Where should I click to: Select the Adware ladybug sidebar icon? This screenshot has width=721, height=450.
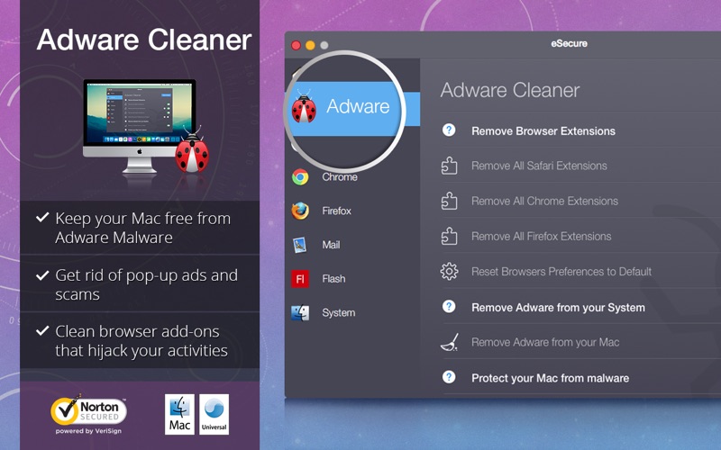pos(304,106)
